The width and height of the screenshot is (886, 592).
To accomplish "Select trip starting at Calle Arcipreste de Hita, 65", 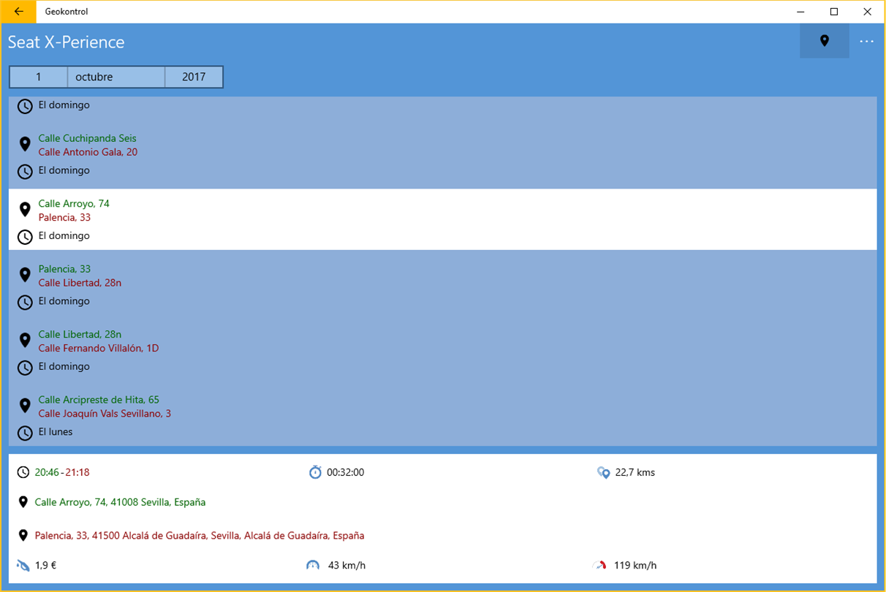I will (x=99, y=400).
